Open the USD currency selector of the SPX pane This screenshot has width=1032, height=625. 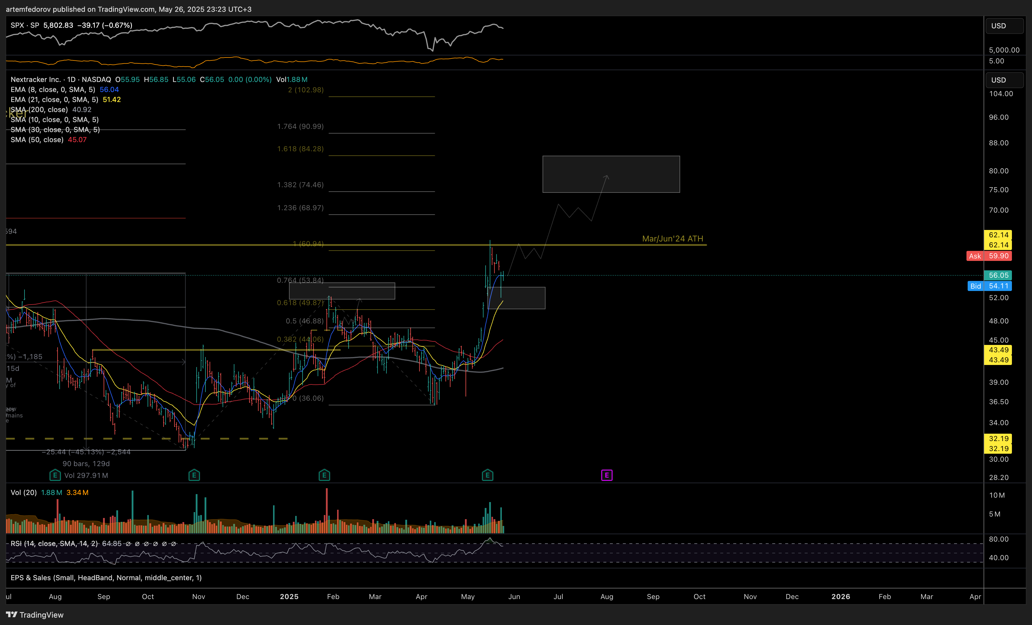tap(1004, 26)
